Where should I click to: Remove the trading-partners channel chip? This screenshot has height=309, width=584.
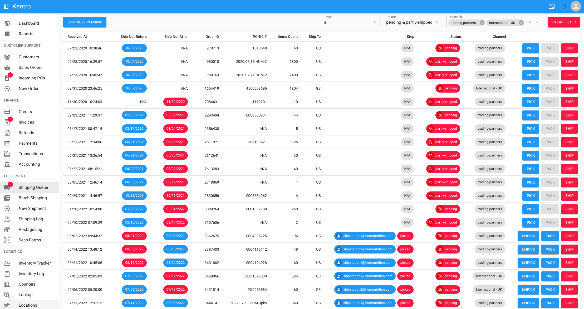pyautogui.click(x=482, y=23)
